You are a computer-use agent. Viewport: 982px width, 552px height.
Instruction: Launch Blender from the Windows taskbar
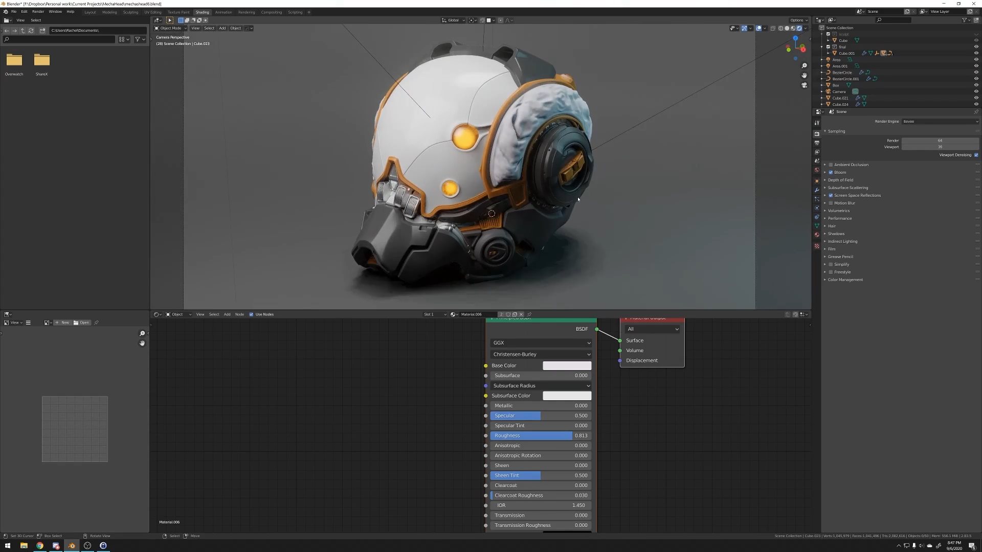tap(72, 545)
